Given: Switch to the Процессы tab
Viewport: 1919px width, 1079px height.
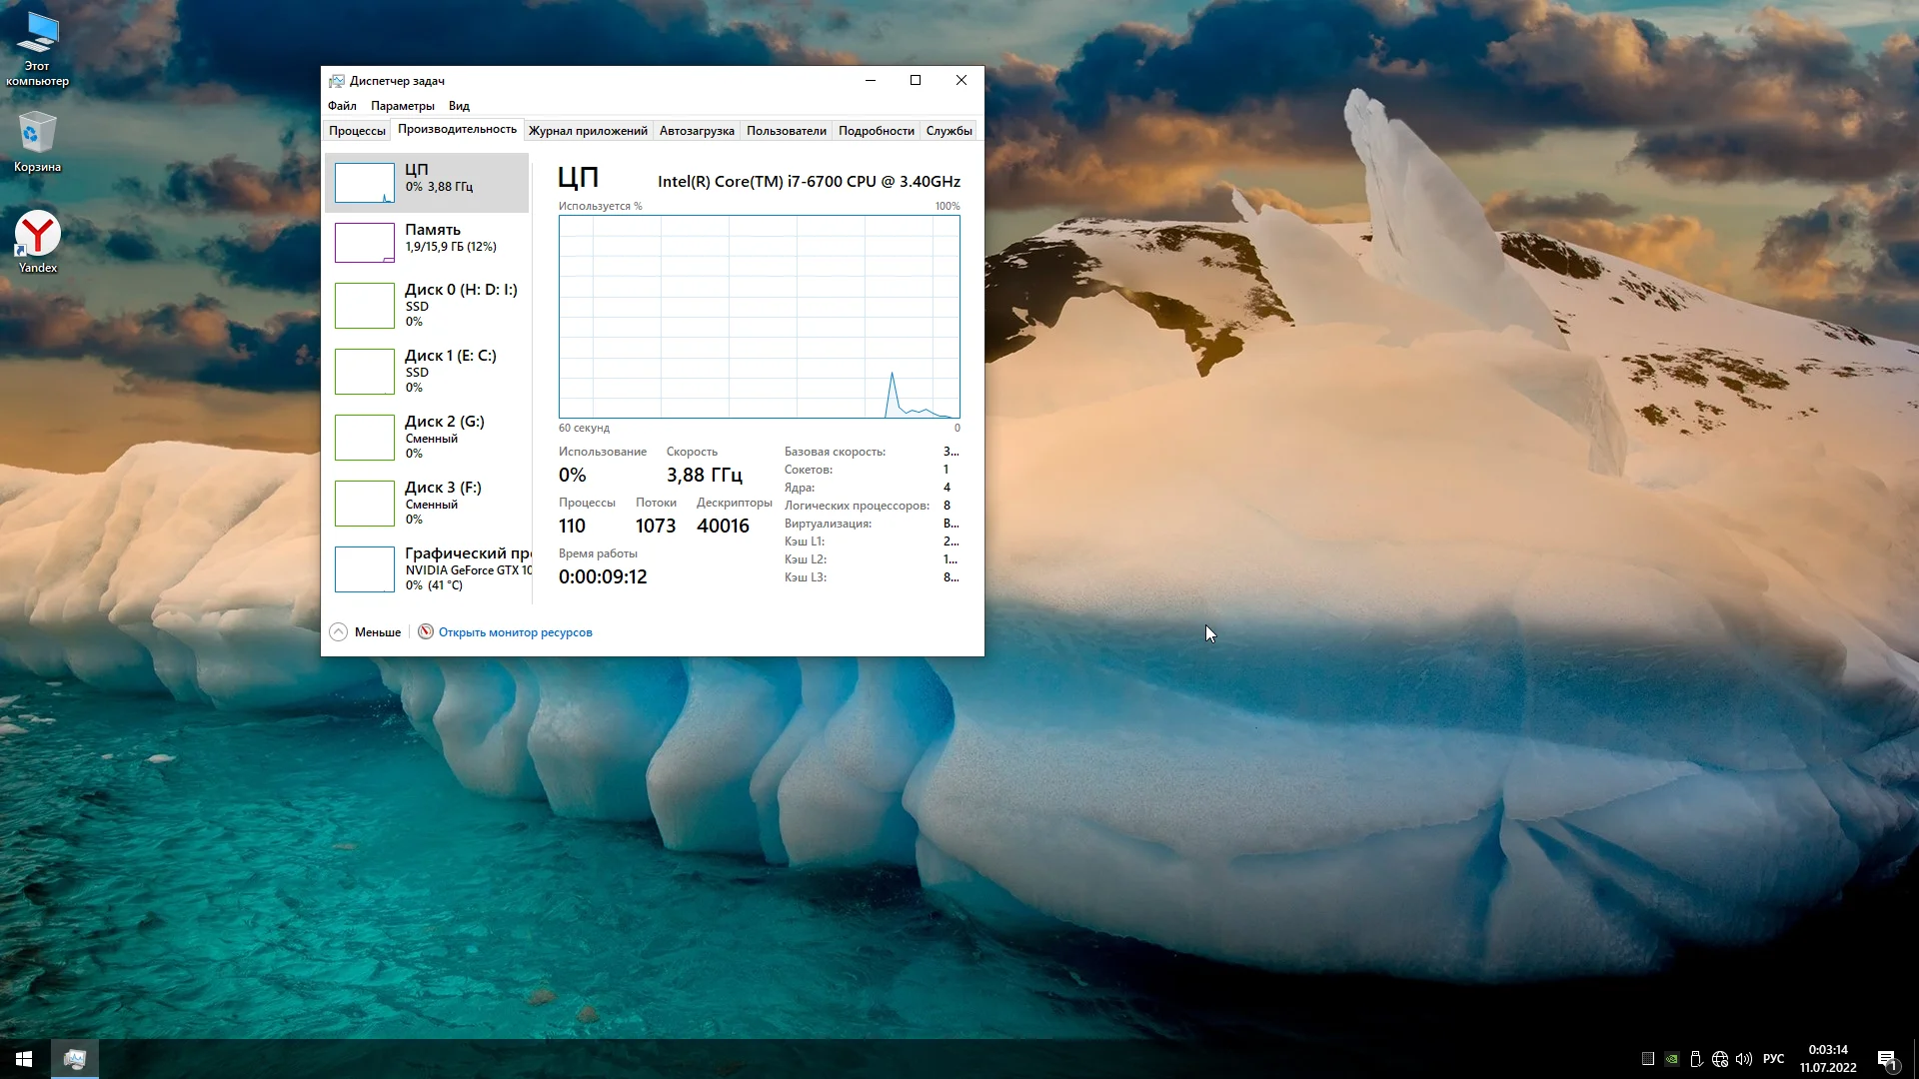Looking at the screenshot, I should point(357,131).
